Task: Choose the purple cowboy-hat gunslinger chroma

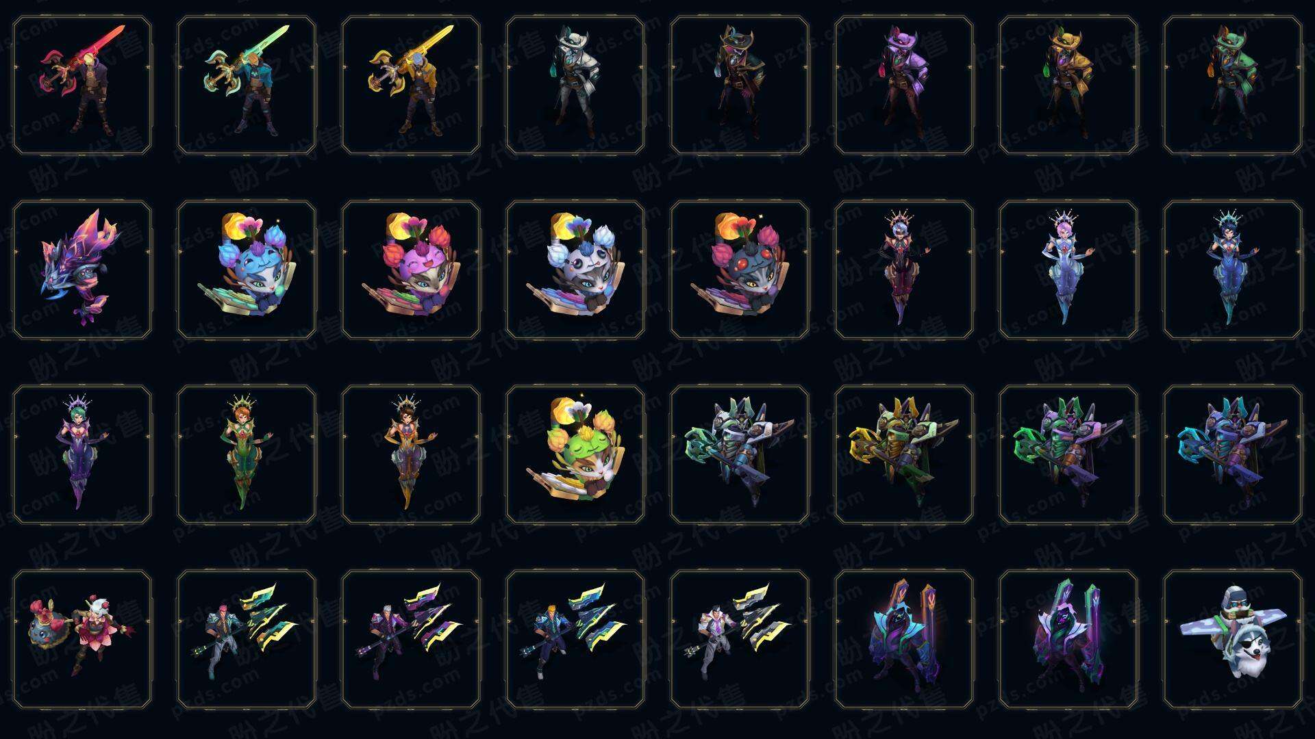Action: coord(904,85)
